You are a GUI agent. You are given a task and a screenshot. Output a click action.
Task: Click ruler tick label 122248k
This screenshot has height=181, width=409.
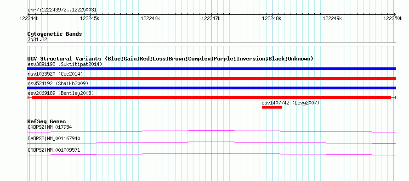coord(272,18)
